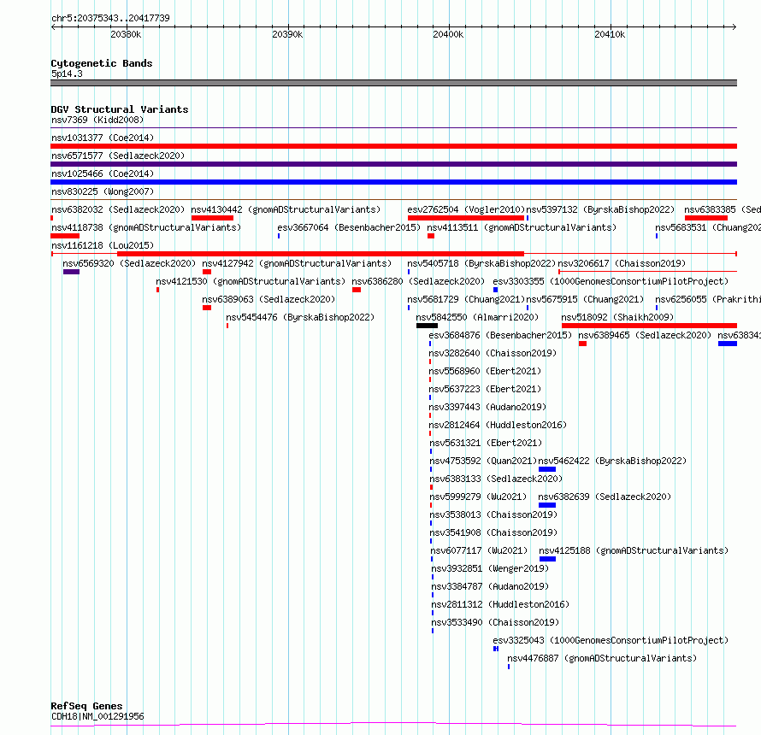
Task: Select red bar under nsv6383385
Action: [x=706, y=218]
